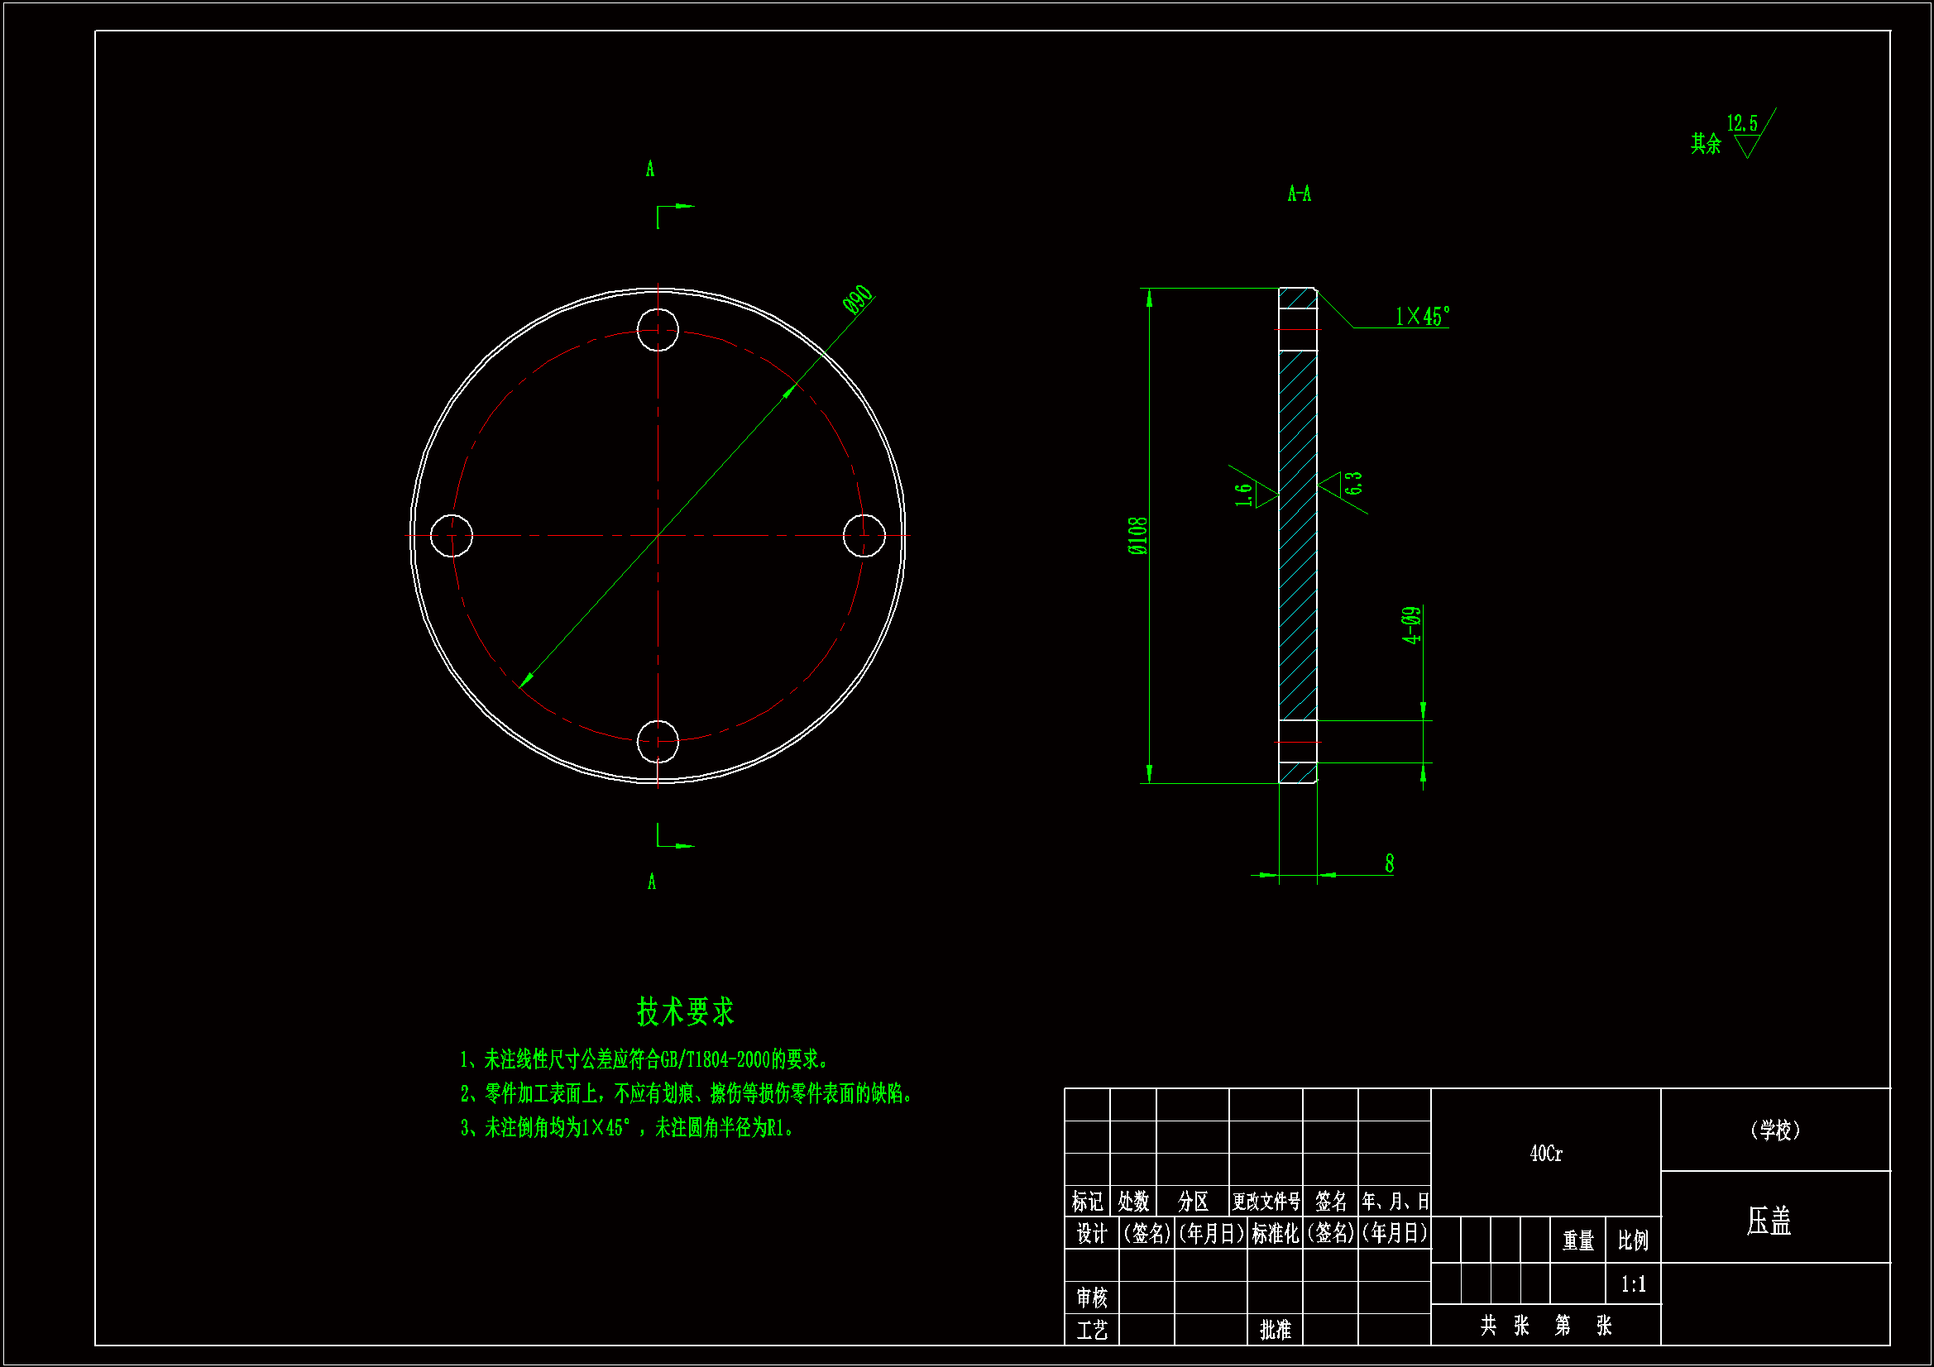Click the (学校) title block cell

(x=1774, y=1130)
